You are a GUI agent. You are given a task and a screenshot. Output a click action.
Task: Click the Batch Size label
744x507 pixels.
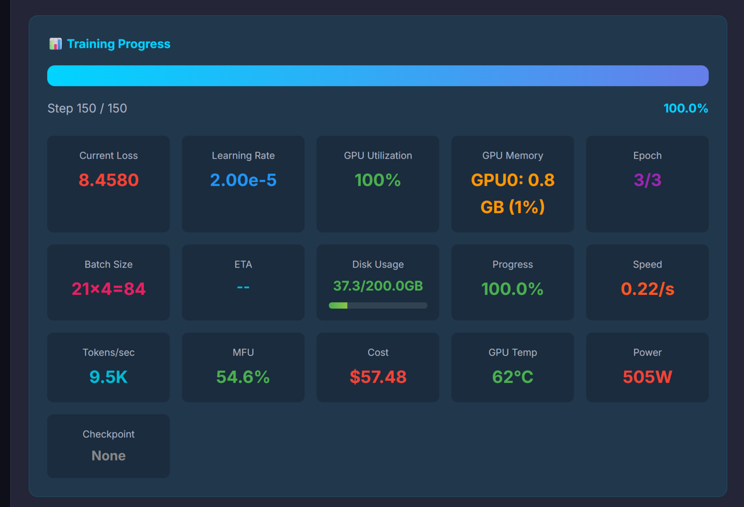coord(108,264)
